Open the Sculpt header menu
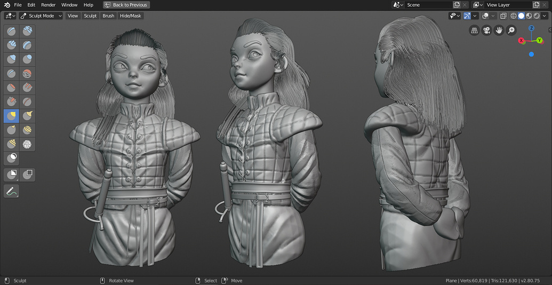The width and height of the screenshot is (552, 285). pos(90,16)
